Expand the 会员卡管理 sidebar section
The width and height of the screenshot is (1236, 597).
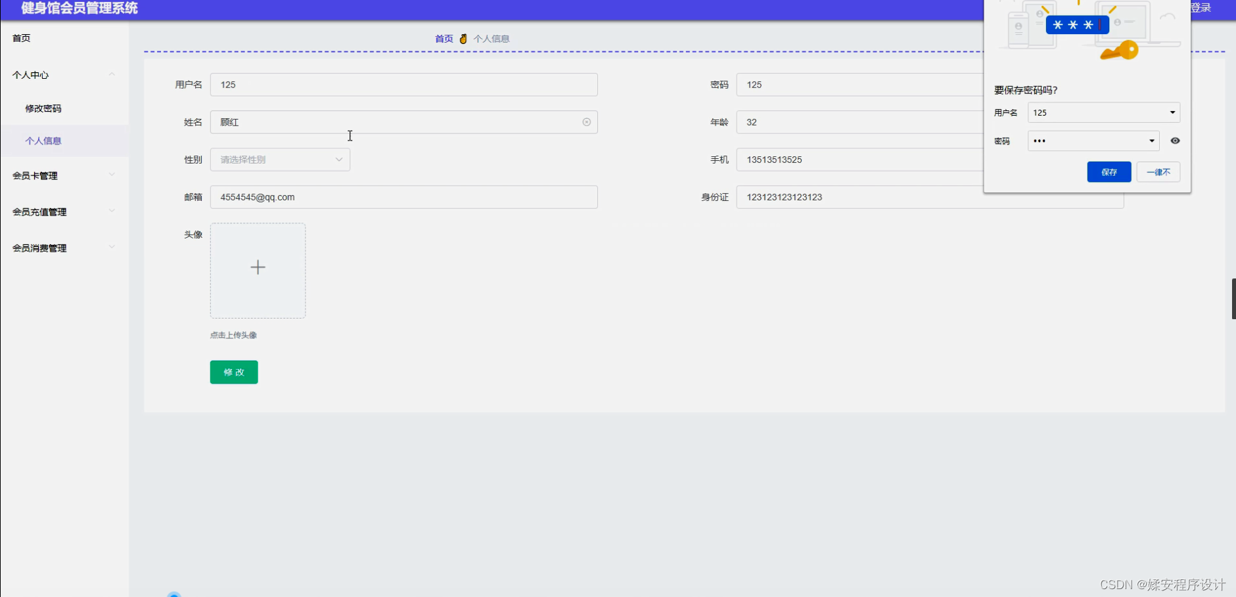point(64,175)
